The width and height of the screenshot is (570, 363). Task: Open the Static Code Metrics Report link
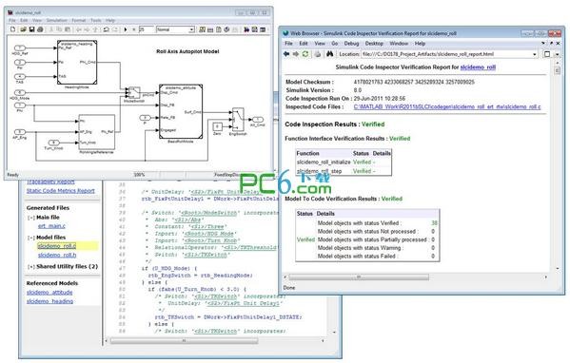[x=60, y=191]
